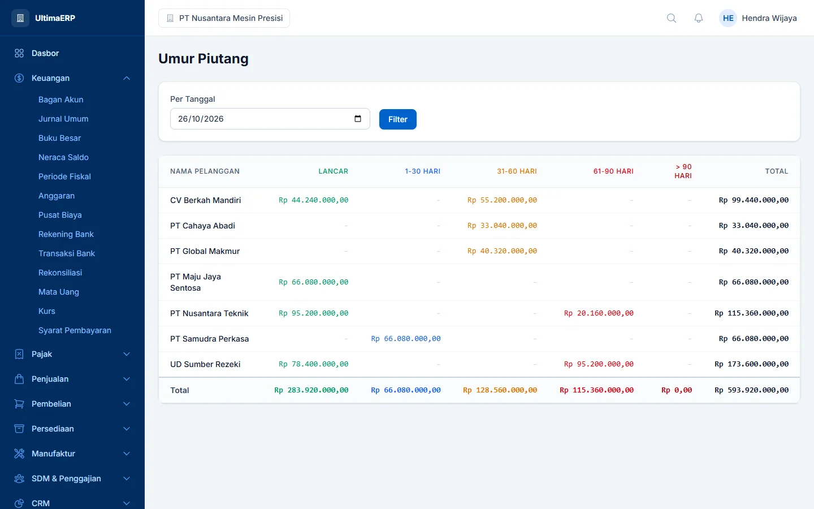Image resolution: width=814 pixels, height=509 pixels.
Task: Open the calendar picker in date field
Action: (x=358, y=119)
